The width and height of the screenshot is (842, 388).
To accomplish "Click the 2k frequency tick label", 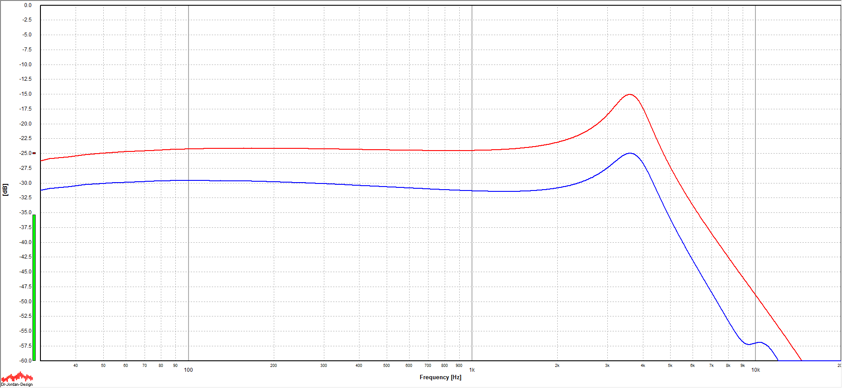I will [x=557, y=365].
